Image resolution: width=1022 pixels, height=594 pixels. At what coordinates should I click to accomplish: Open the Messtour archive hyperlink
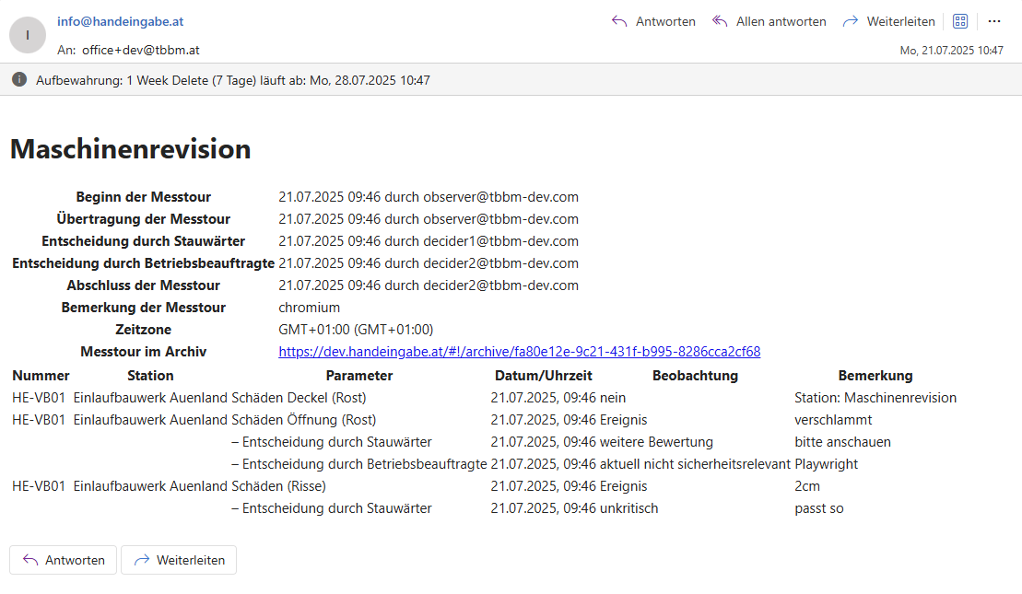(x=520, y=352)
